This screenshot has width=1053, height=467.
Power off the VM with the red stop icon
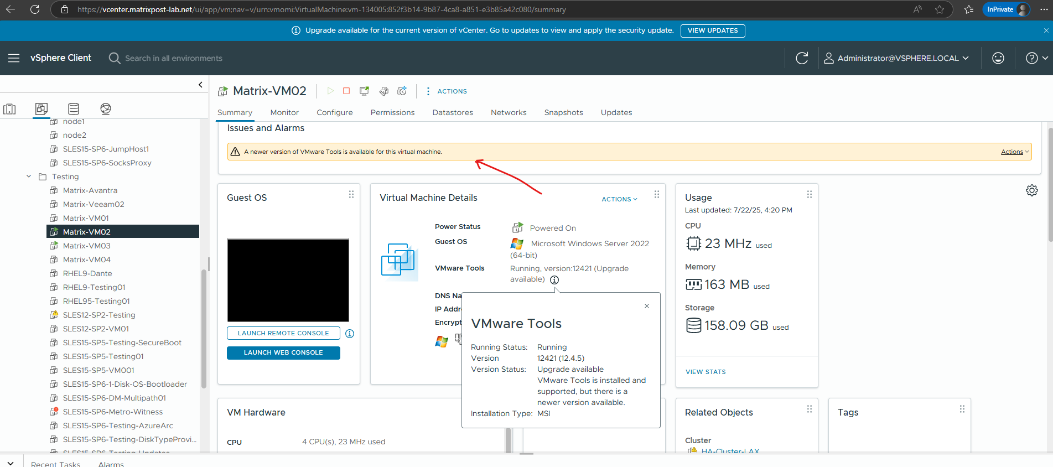[346, 91]
